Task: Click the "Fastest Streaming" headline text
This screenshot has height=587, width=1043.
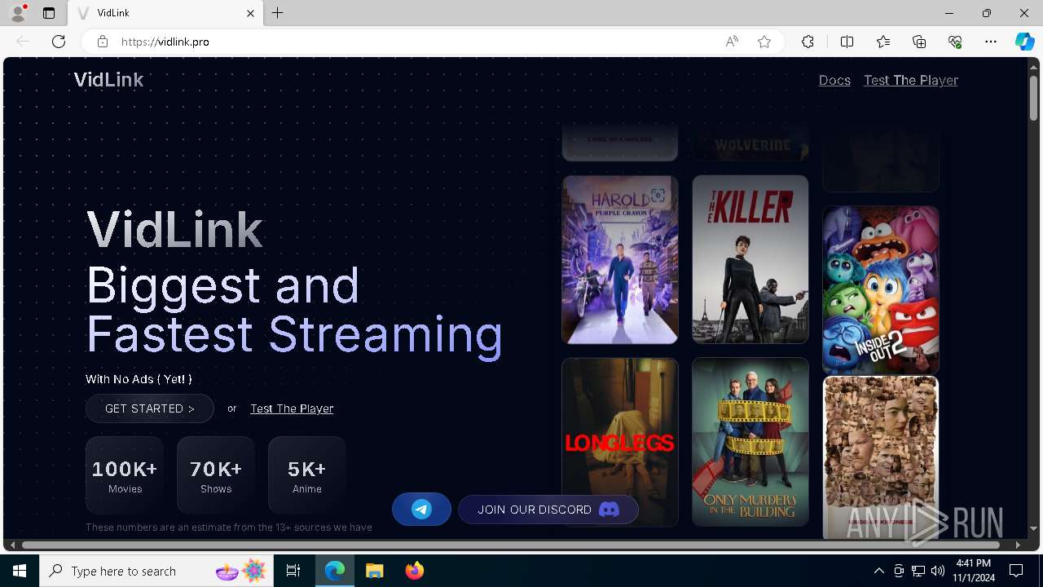Action: [294, 334]
